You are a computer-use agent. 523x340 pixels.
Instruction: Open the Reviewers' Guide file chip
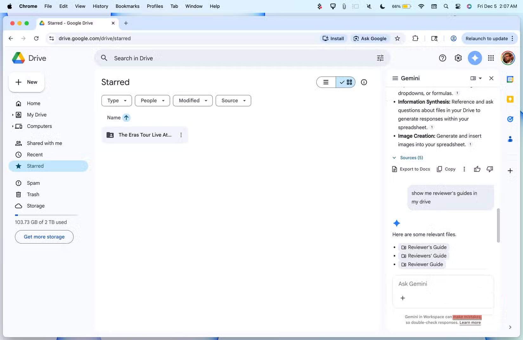[x=424, y=256]
